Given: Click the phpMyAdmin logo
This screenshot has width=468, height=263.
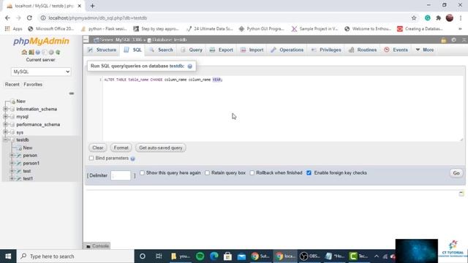Looking at the screenshot, I should 41,41.
